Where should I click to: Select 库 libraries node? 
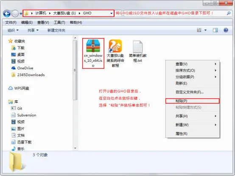click(x=16, y=102)
